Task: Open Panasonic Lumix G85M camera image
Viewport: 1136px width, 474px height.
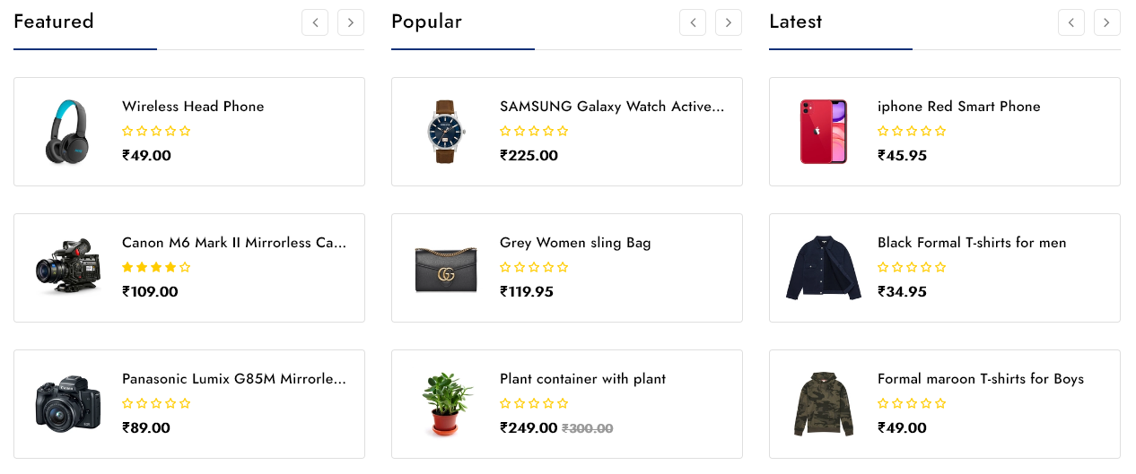Action: click(x=68, y=404)
